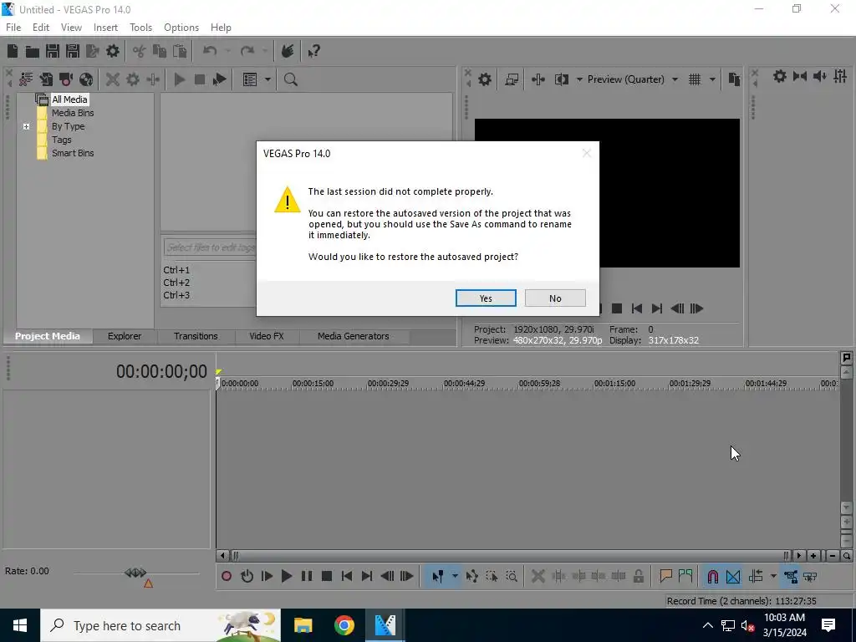Select the Envelope Edit tool
Screen dimensions: 856x642
click(471, 577)
